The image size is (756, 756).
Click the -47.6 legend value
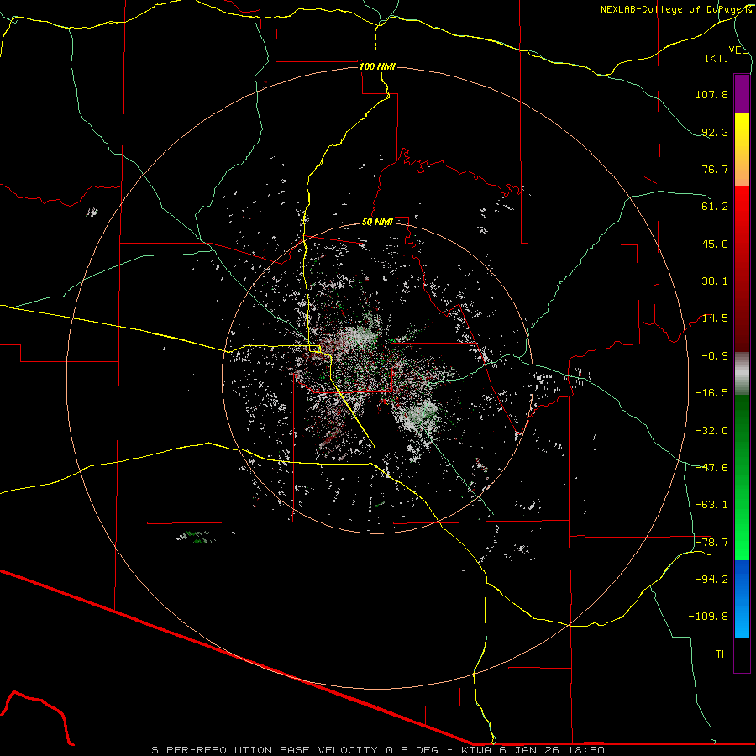point(711,468)
